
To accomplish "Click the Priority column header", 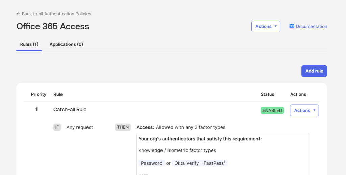I will point(39,94).
